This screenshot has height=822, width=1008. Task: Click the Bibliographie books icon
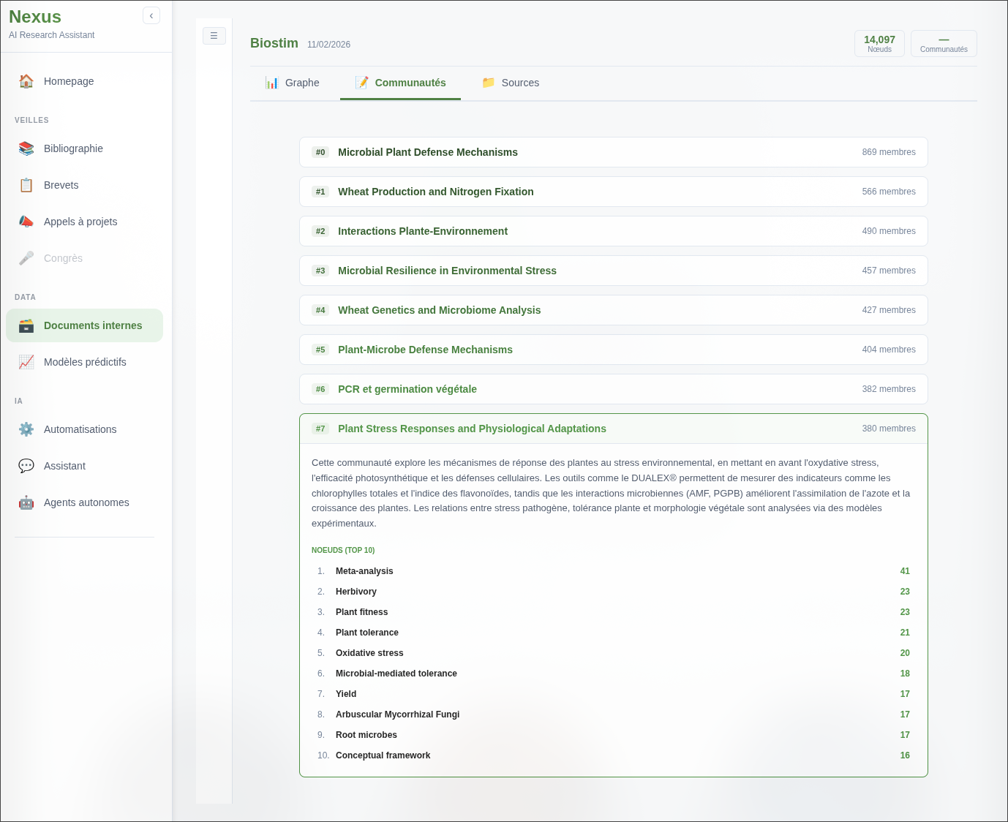coord(26,148)
